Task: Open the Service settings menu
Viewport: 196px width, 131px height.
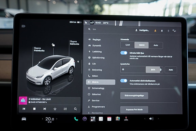Action: pyautogui.click(x=94, y=101)
